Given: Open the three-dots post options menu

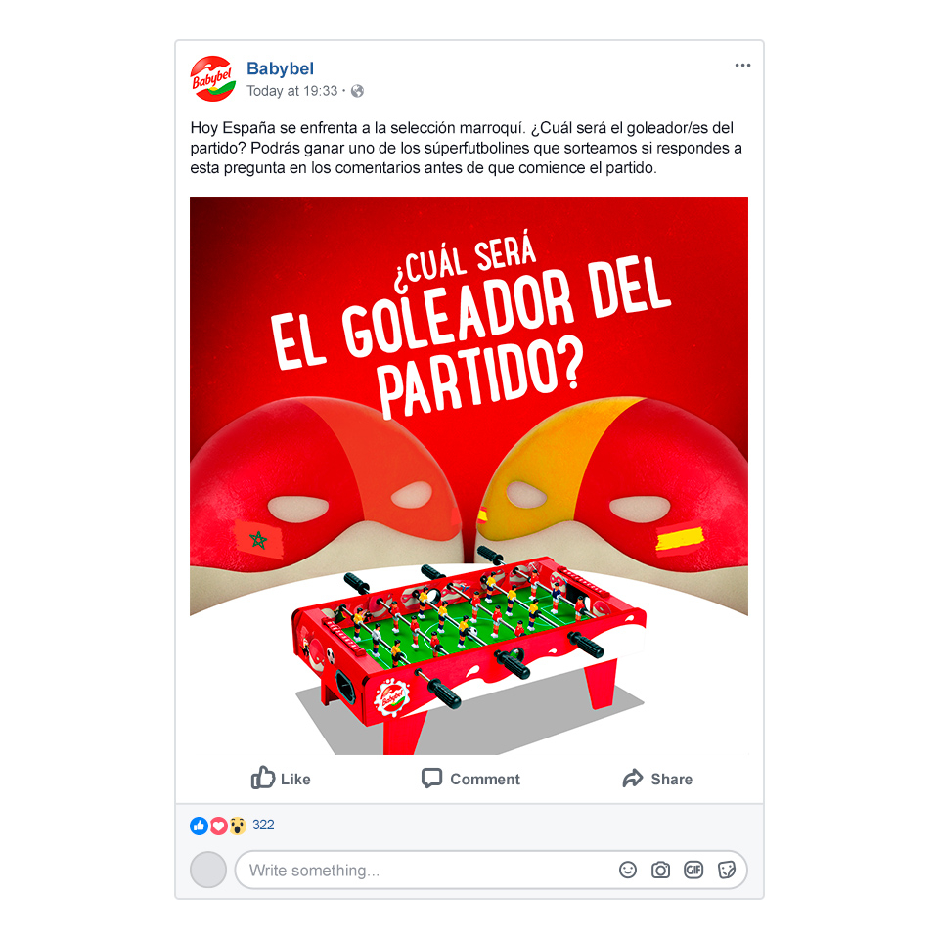Looking at the screenshot, I should pyautogui.click(x=742, y=66).
